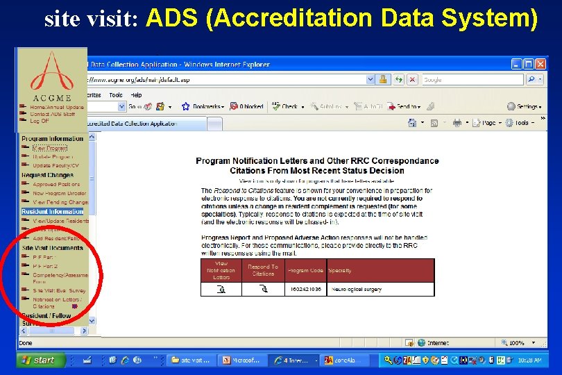Click the Respond To Citations document icon
This screenshot has width=562, height=375.
[264, 289]
